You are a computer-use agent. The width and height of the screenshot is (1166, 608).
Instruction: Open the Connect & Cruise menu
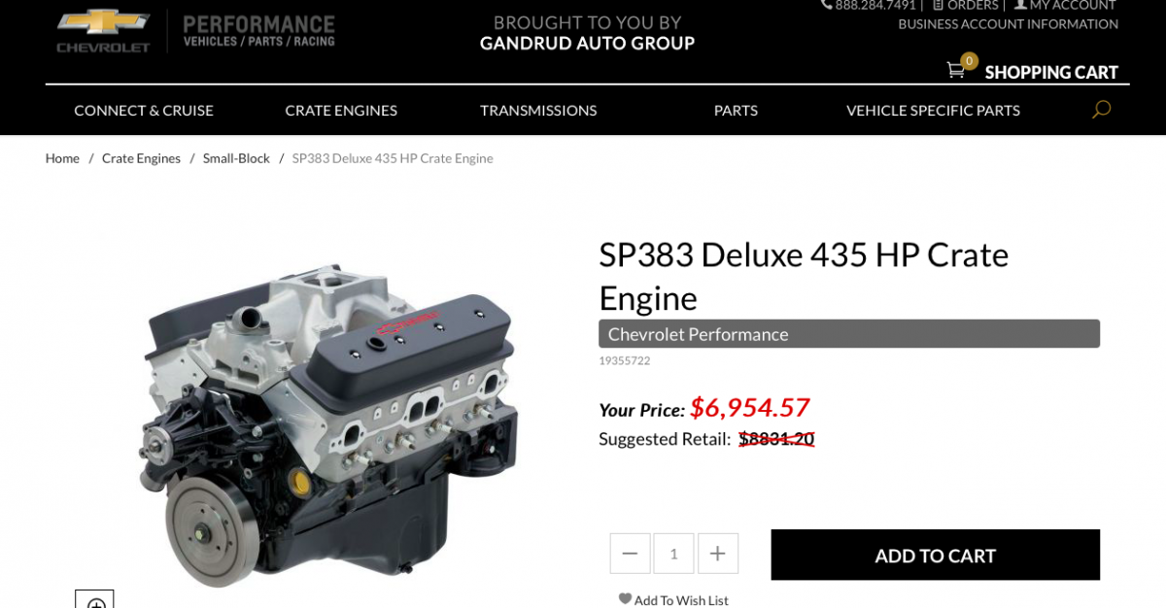pos(144,111)
